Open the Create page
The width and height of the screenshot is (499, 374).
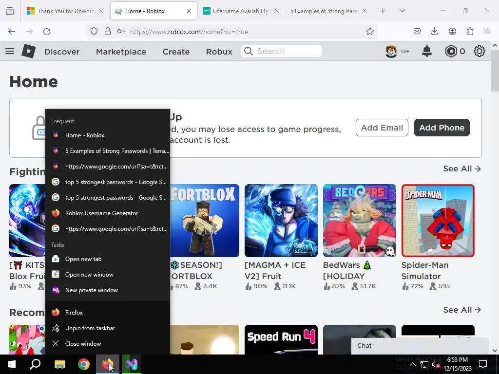176,52
